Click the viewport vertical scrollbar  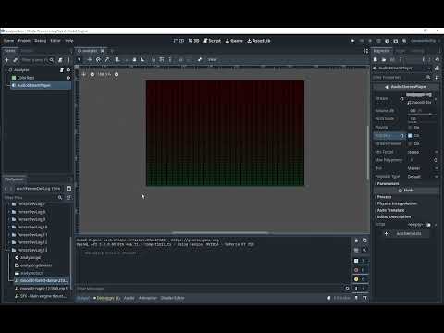tap(368, 153)
